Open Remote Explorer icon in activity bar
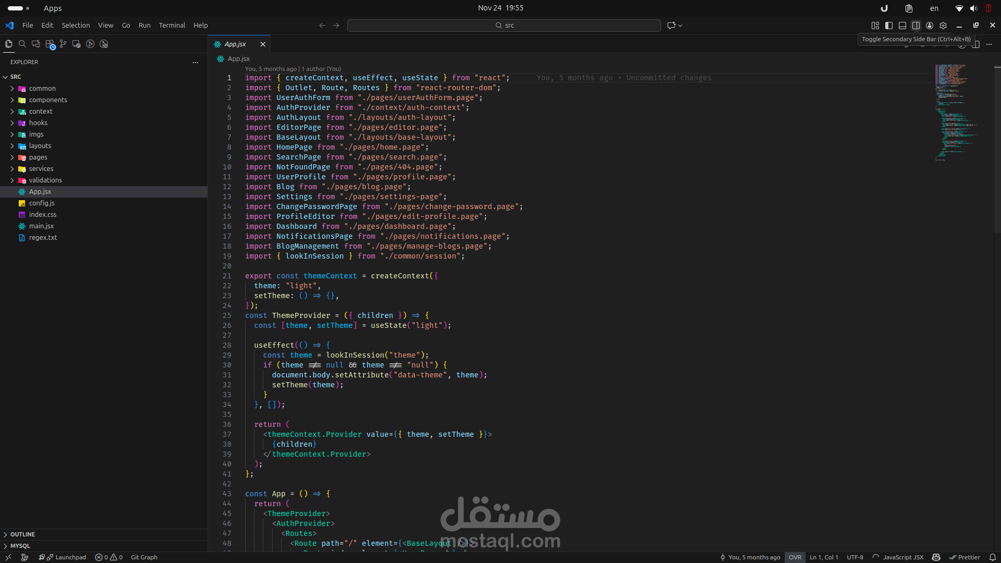The image size is (1001, 563). [77, 44]
